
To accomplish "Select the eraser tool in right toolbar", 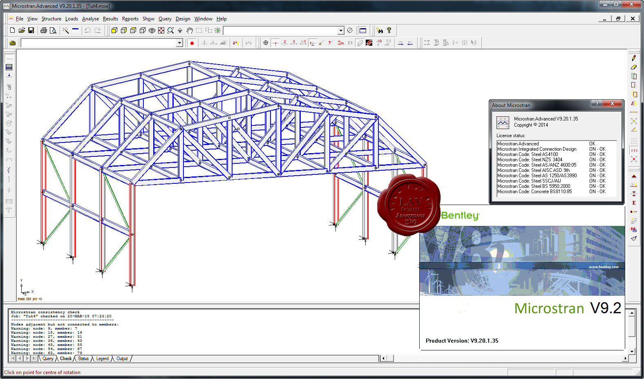I will [x=634, y=67].
